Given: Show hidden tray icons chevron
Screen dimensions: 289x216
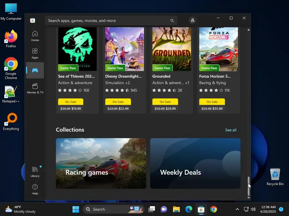Looking at the screenshot, I should click(x=237, y=209).
